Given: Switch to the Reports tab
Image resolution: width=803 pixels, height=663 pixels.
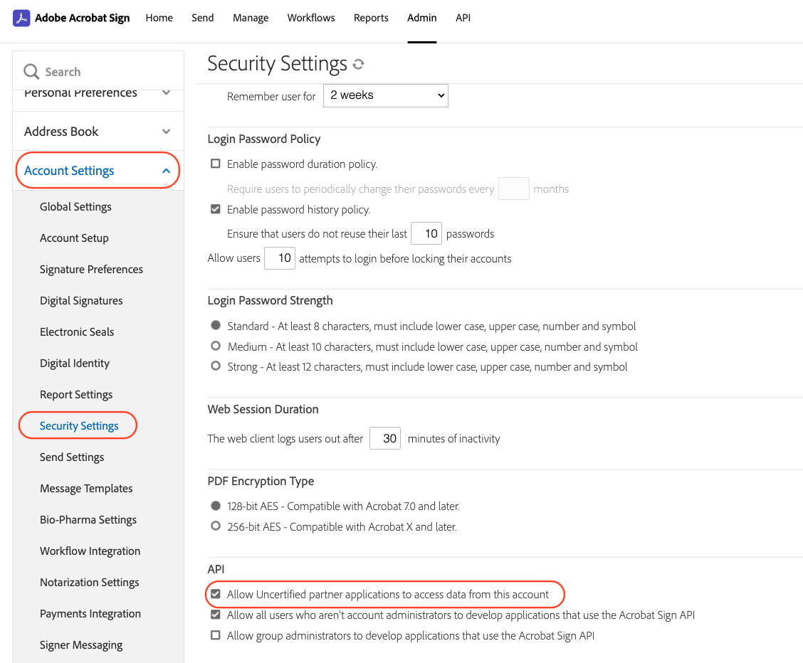Looking at the screenshot, I should 371,18.
